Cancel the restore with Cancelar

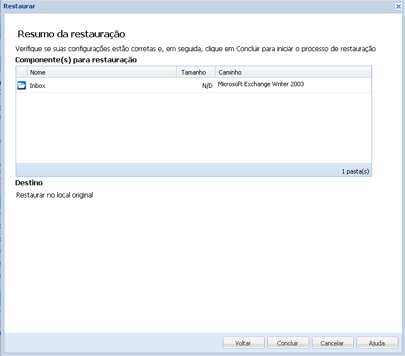tap(332, 343)
